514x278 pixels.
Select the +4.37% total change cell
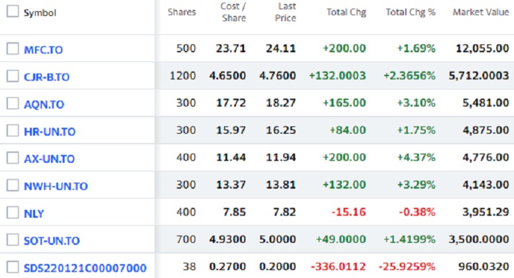[x=416, y=158]
